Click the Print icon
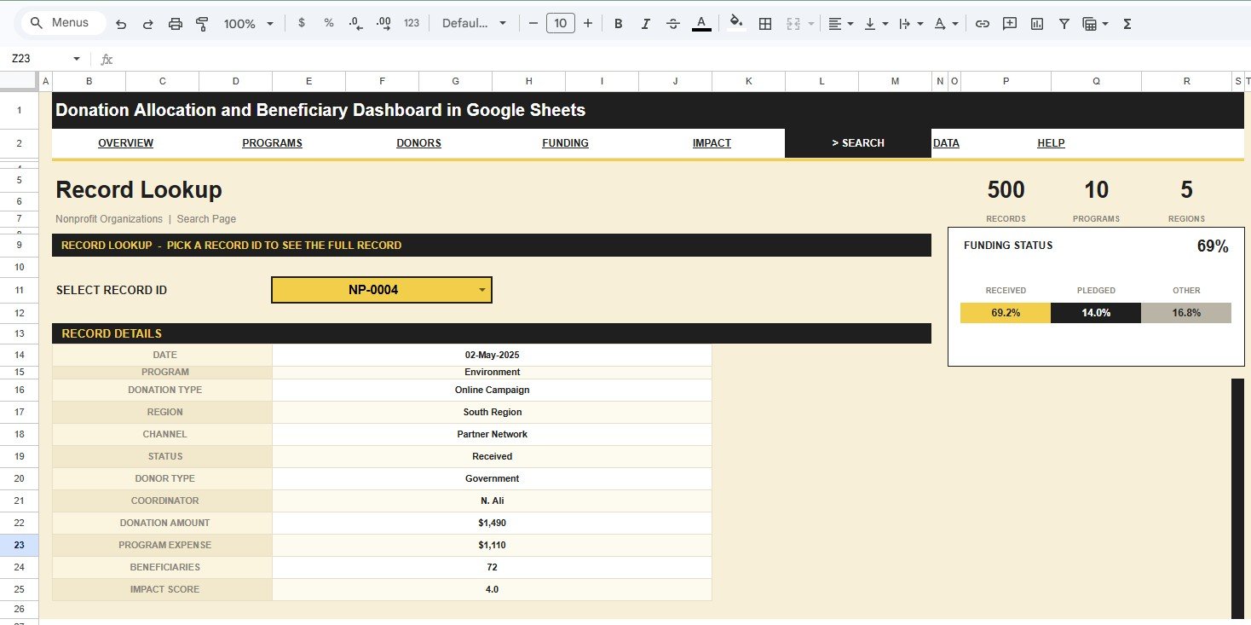This screenshot has width=1251, height=625. pos(176,24)
